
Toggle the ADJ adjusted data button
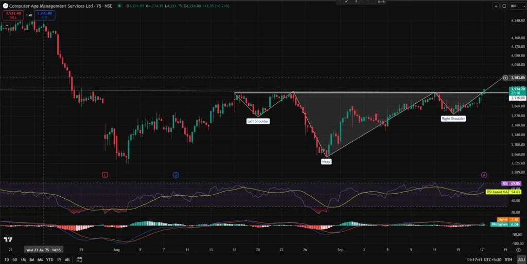point(521,260)
